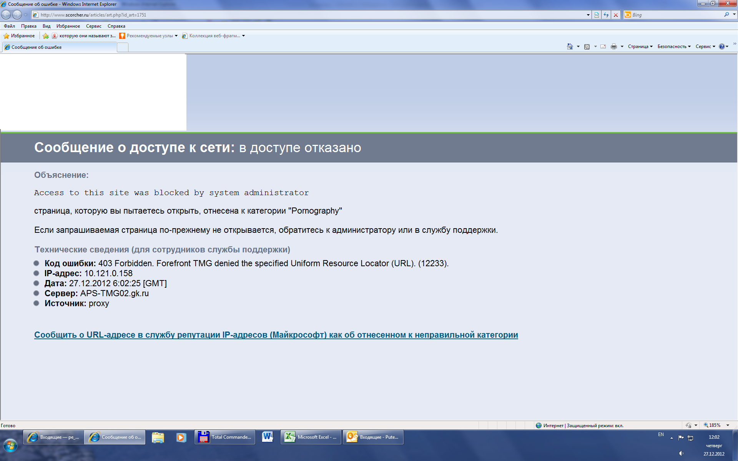The image size is (738, 461).
Task: Open the recent pages history dropdown
Action: (x=25, y=15)
